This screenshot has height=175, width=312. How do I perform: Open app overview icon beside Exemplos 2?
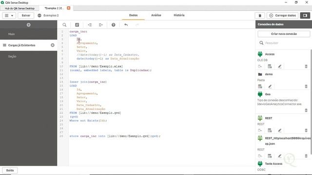pos(39,16)
